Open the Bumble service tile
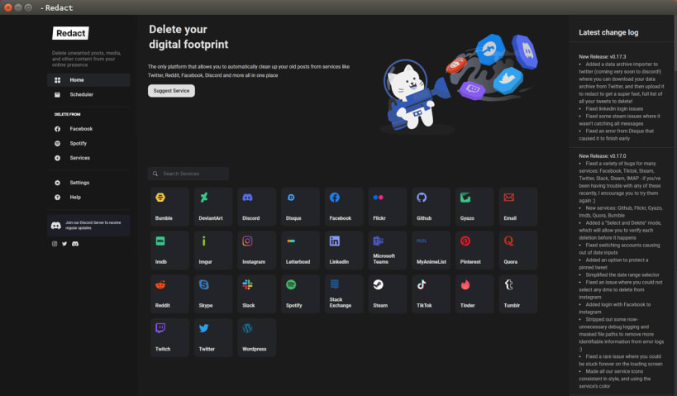Image resolution: width=677 pixels, height=396 pixels. (169, 207)
